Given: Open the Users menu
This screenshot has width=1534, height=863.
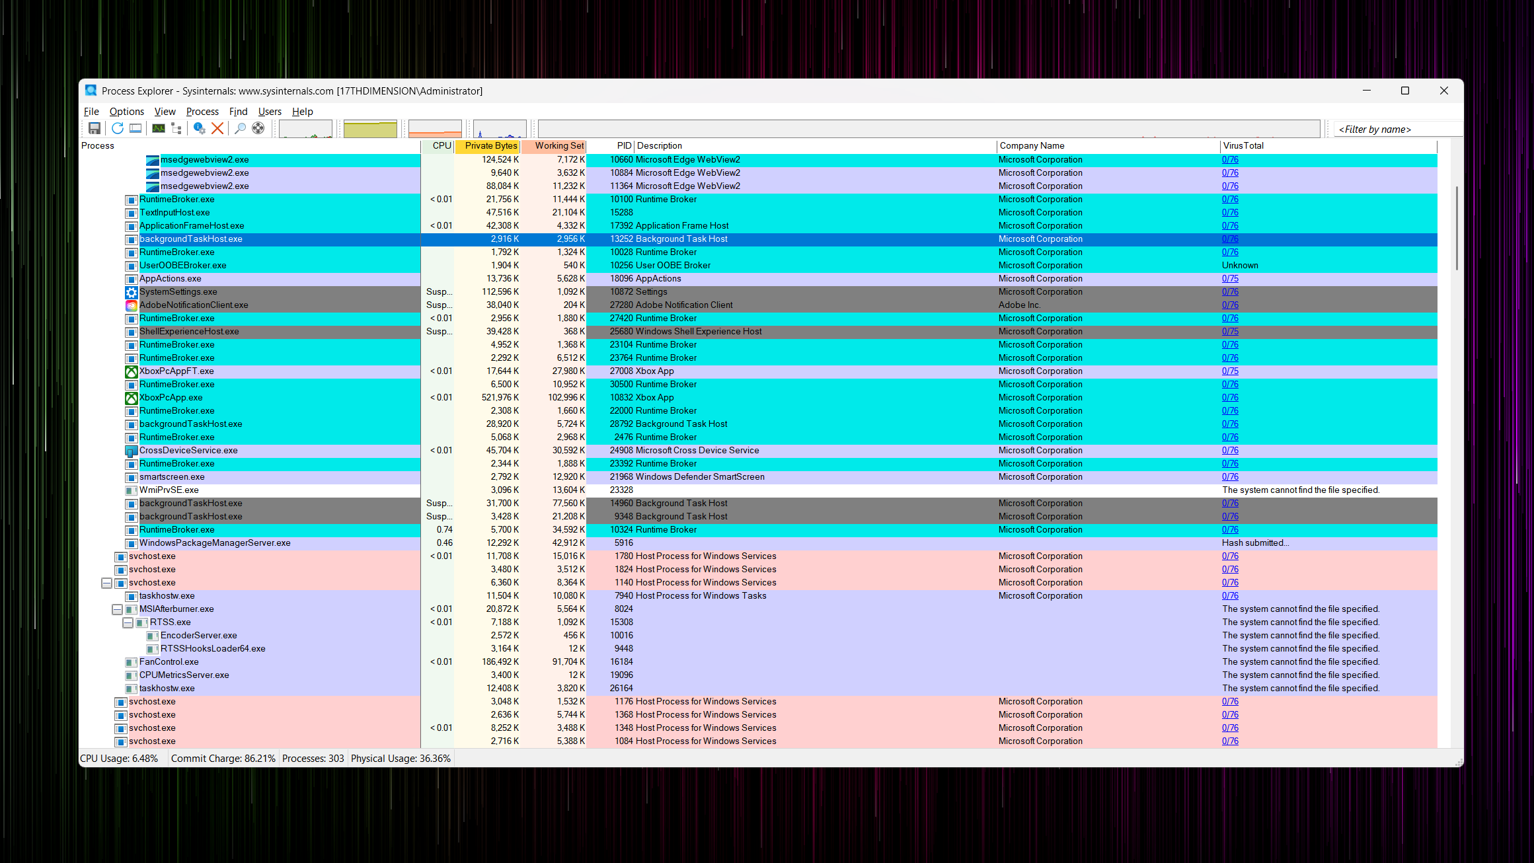Looking at the screenshot, I should pyautogui.click(x=270, y=112).
